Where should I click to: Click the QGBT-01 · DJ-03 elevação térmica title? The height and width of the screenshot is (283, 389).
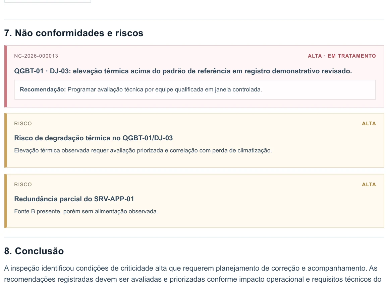pyautogui.click(x=183, y=71)
